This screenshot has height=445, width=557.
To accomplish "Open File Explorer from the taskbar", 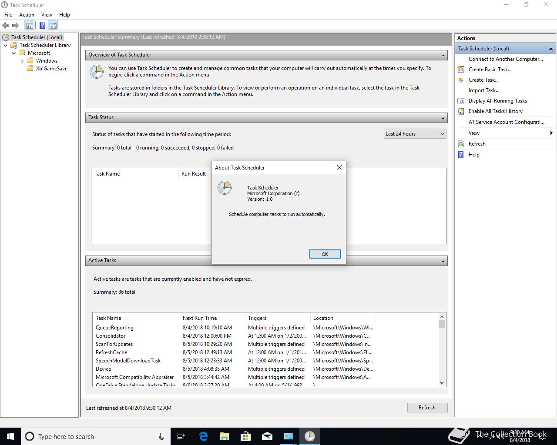I will (225, 436).
